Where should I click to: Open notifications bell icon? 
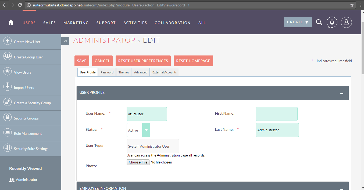(332, 23)
